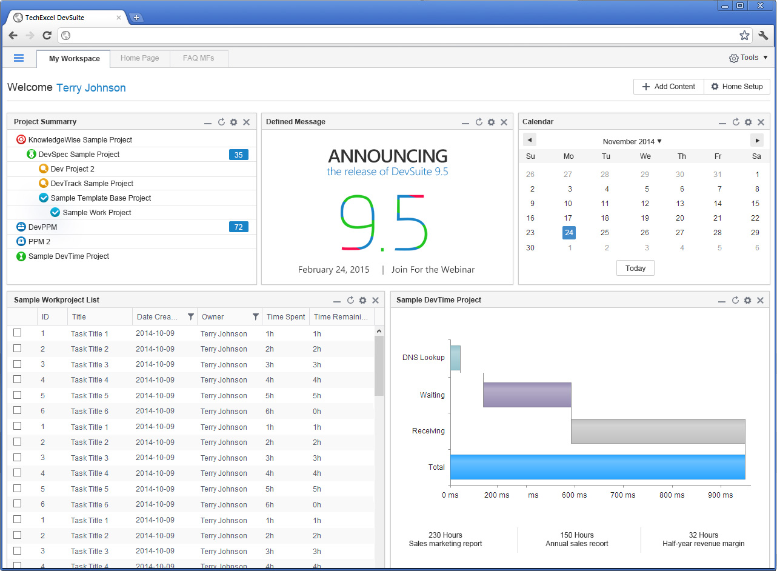Select DevTrack Sample Project
Viewport: 777px width, 571px height.
pyautogui.click(x=92, y=184)
